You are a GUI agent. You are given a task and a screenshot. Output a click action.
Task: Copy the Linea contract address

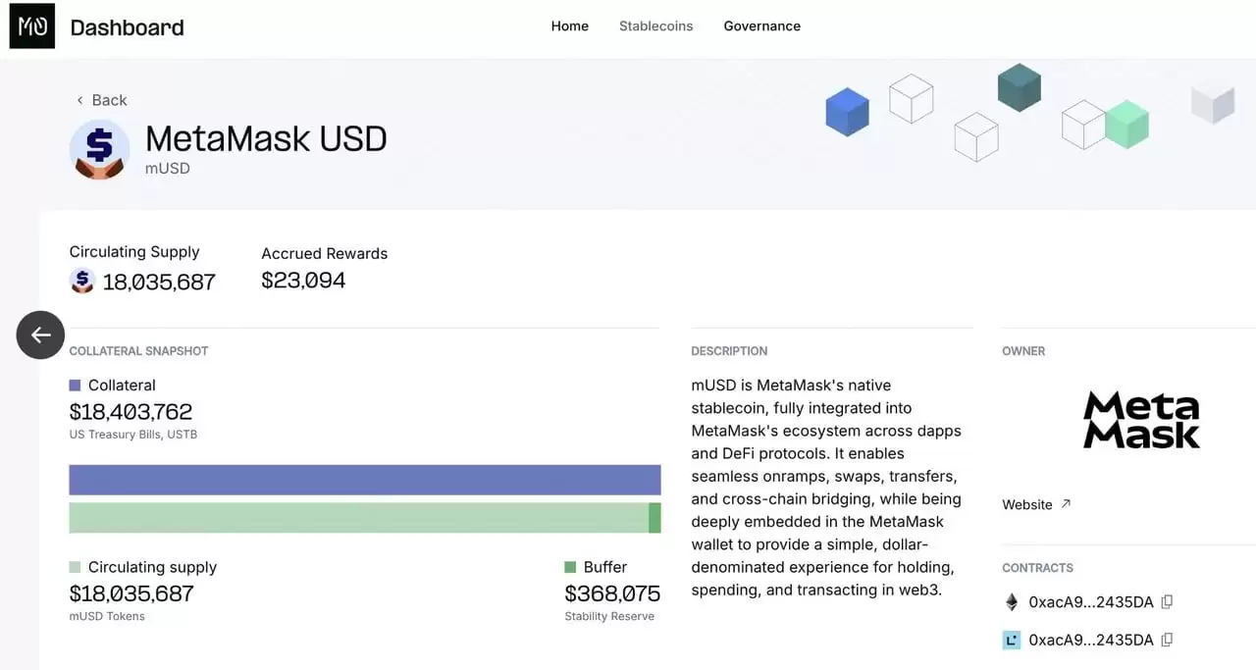pyautogui.click(x=1166, y=640)
